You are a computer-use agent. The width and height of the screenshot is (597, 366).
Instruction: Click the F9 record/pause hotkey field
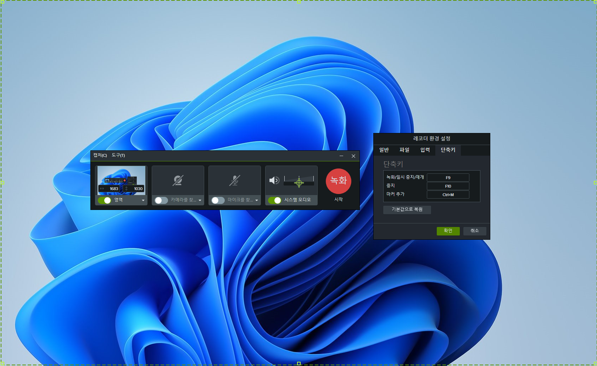click(x=448, y=178)
